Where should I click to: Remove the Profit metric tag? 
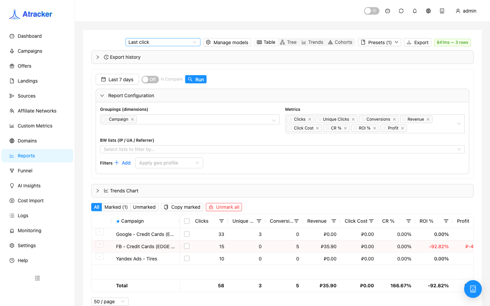coord(403,128)
